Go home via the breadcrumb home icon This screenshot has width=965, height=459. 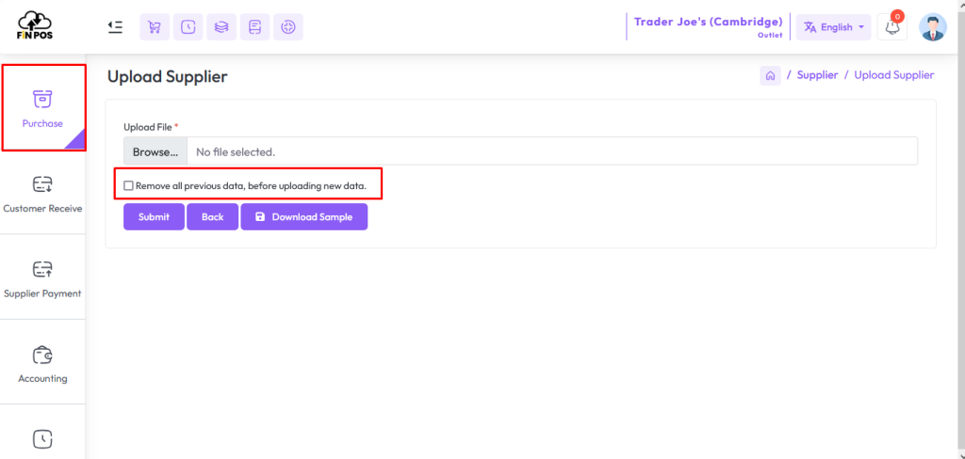[x=770, y=75]
